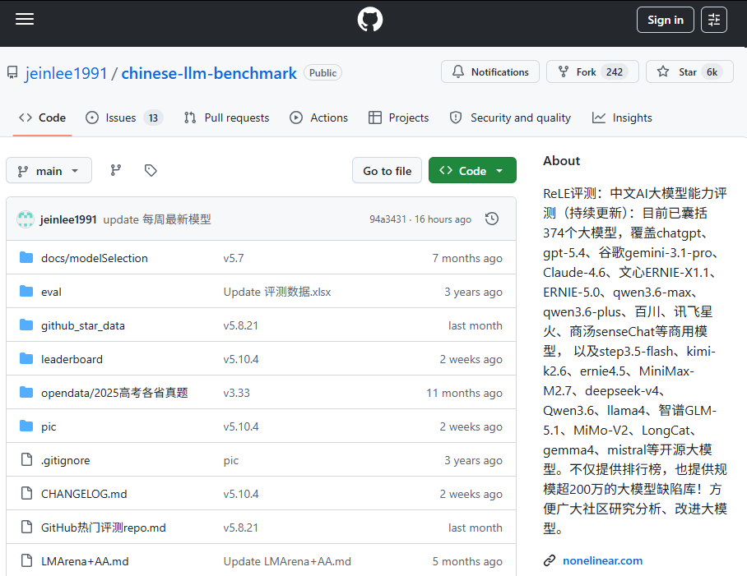Switch to the Code tab
747x576 pixels.
pos(42,118)
